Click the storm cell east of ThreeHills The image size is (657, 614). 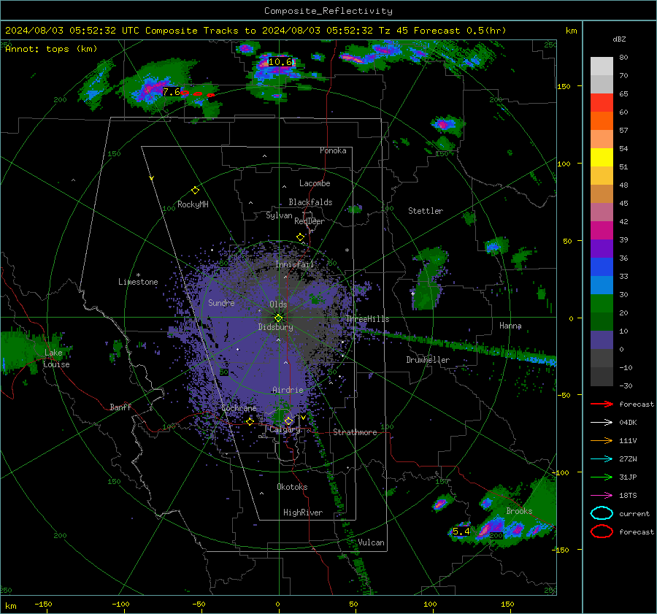pos(430,279)
